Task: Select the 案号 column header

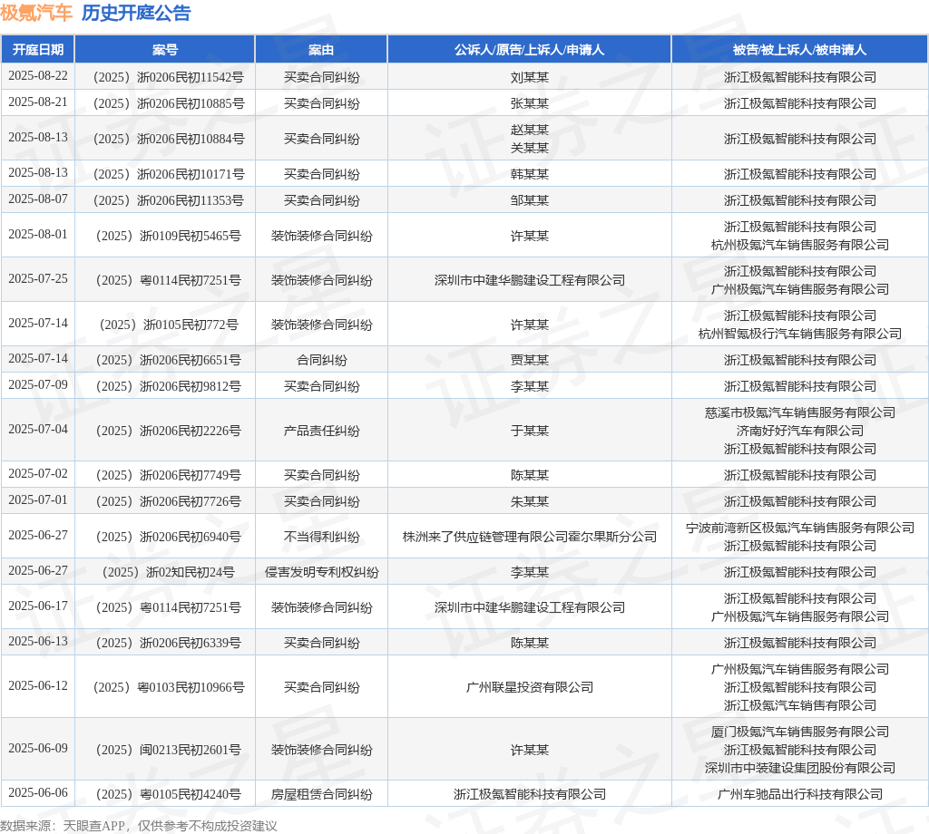Action: 165,50
